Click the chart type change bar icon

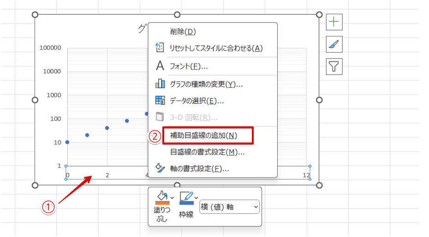pos(160,84)
